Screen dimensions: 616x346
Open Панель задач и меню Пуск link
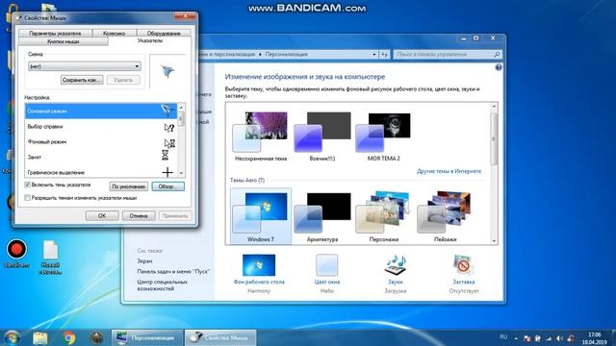(173, 271)
